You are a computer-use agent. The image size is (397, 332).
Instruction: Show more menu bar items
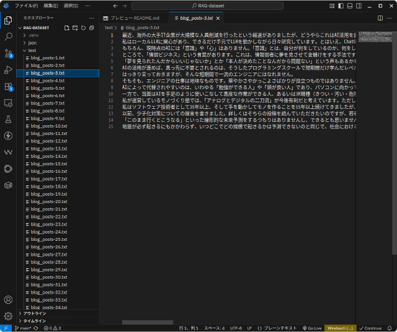[x=87, y=6]
